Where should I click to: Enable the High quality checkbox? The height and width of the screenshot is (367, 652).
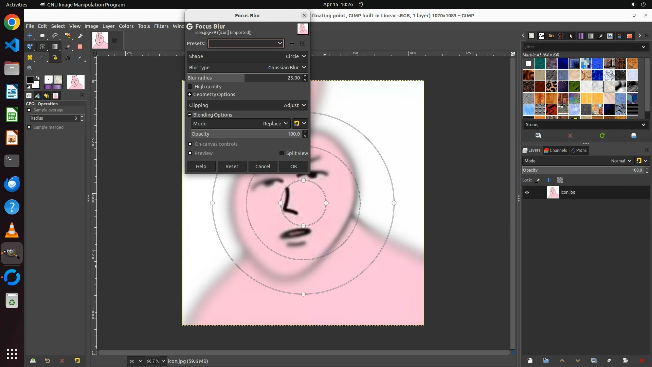tap(190, 87)
